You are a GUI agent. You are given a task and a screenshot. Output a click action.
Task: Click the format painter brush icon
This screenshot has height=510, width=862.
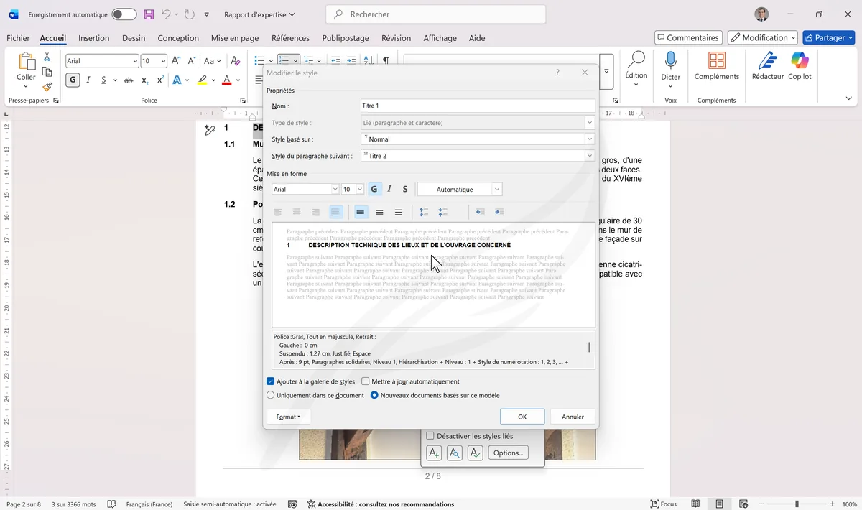(x=47, y=87)
